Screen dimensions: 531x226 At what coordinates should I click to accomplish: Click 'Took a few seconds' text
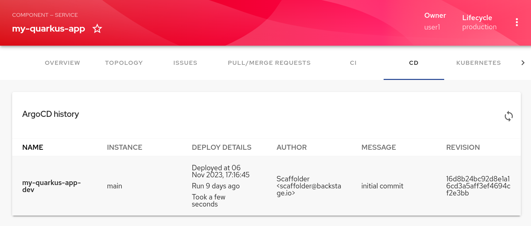pyautogui.click(x=209, y=200)
